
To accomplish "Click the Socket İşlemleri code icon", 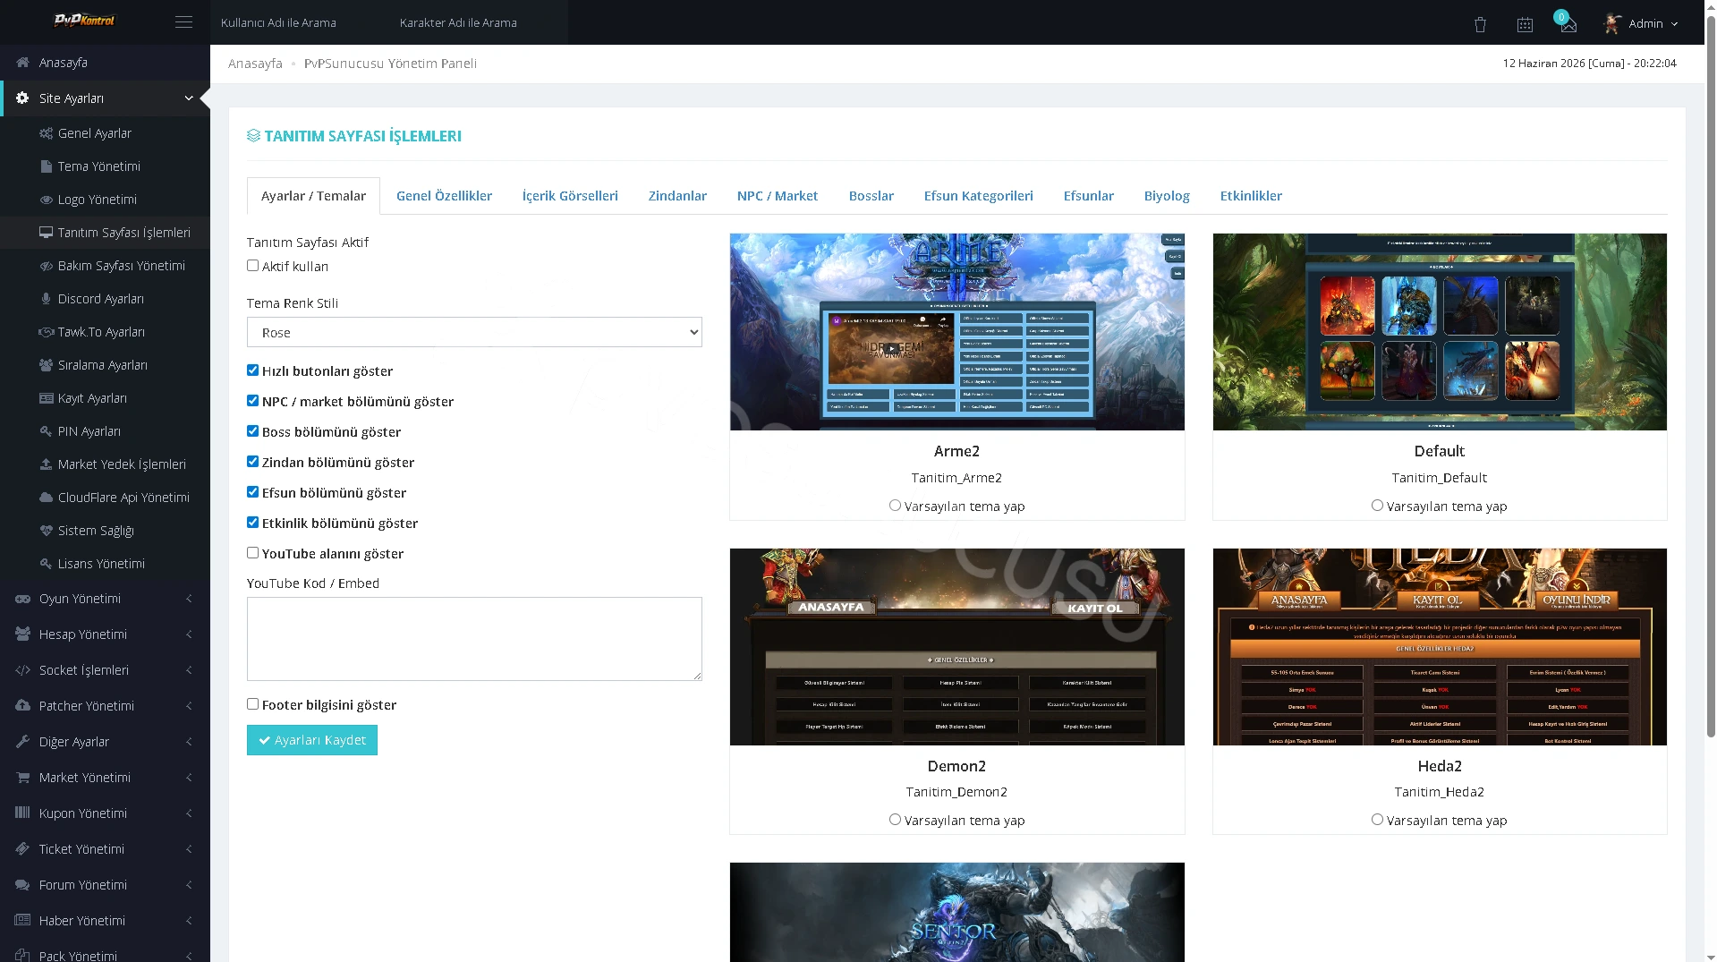I will [23, 670].
